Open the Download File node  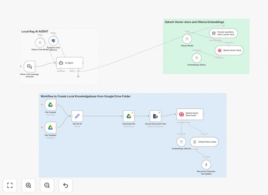click(x=129, y=116)
